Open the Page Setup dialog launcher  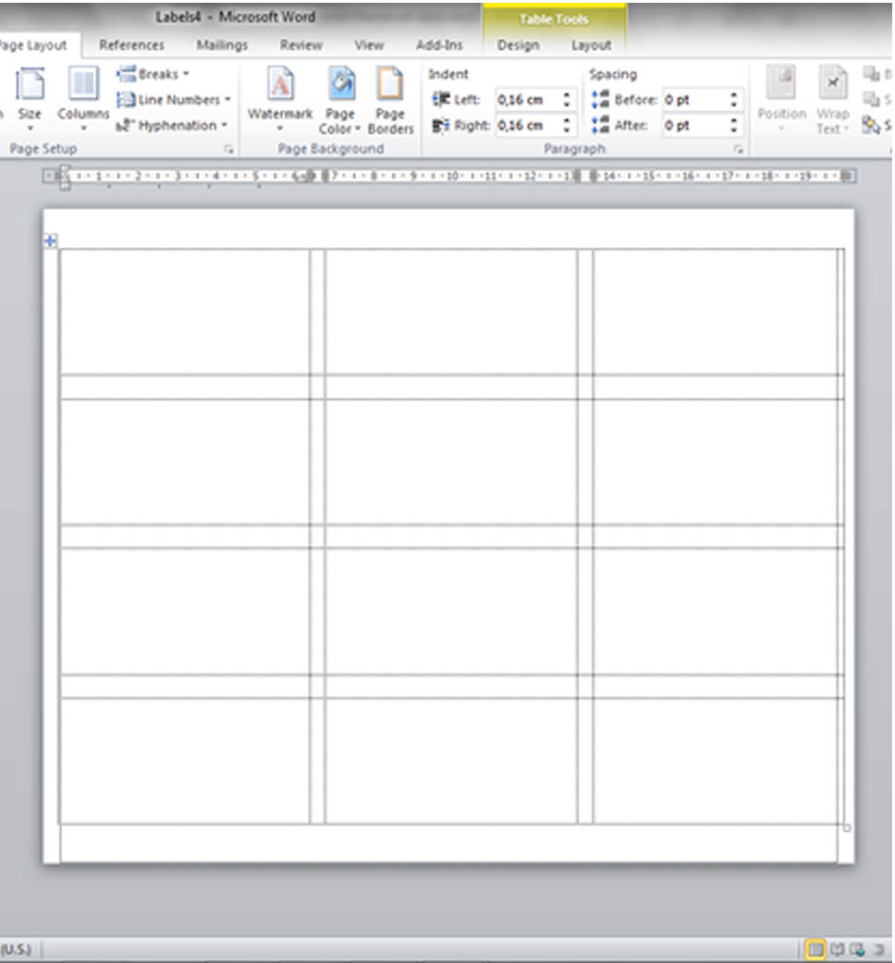(229, 149)
